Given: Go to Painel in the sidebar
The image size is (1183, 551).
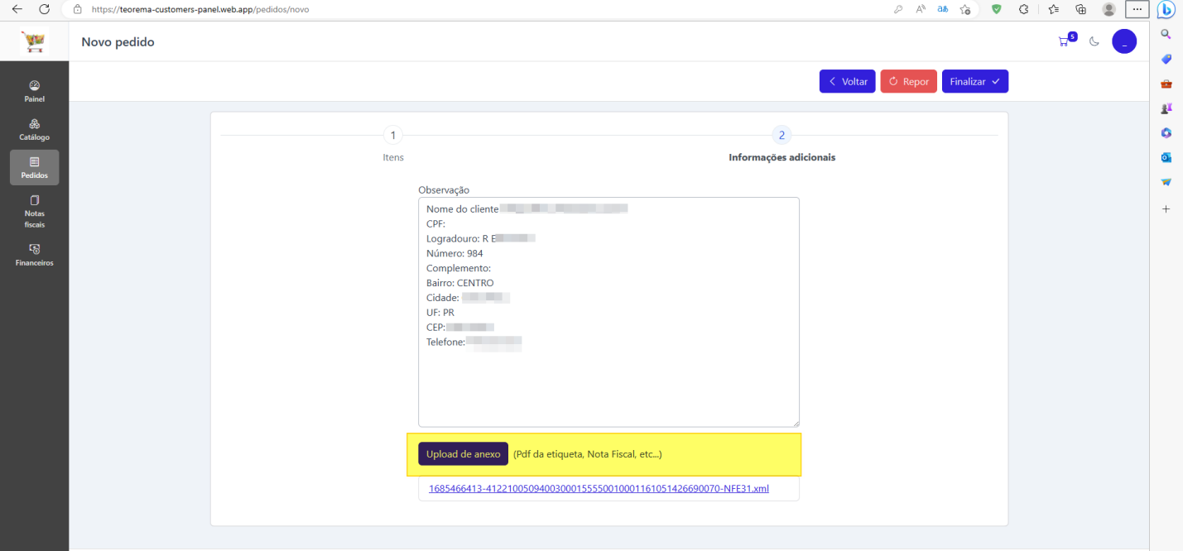Looking at the screenshot, I should [x=35, y=91].
